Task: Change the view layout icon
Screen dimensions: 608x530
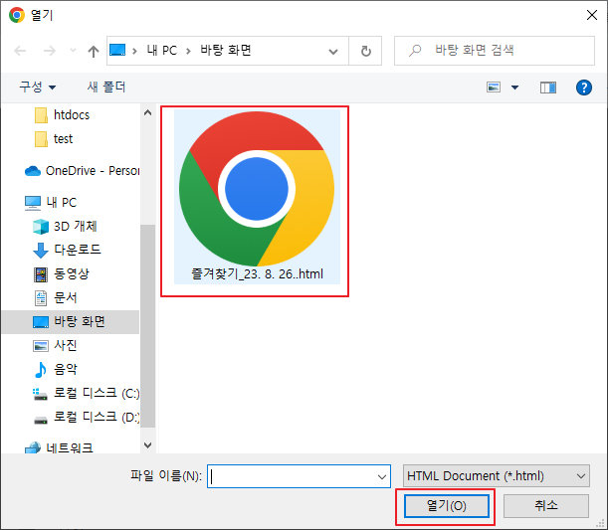Action: [x=494, y=88]
